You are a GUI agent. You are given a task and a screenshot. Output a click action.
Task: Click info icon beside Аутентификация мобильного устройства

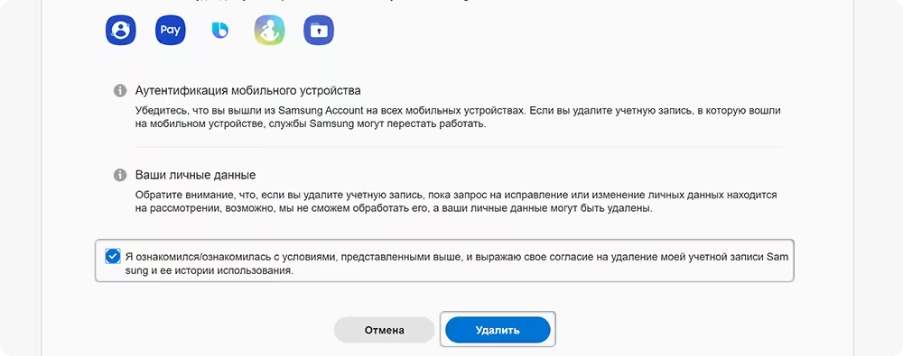click(119, 91)
